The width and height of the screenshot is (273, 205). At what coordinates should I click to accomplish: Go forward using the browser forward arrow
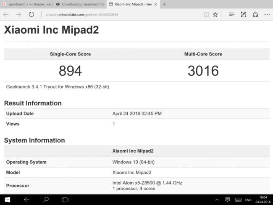[18, 14]
